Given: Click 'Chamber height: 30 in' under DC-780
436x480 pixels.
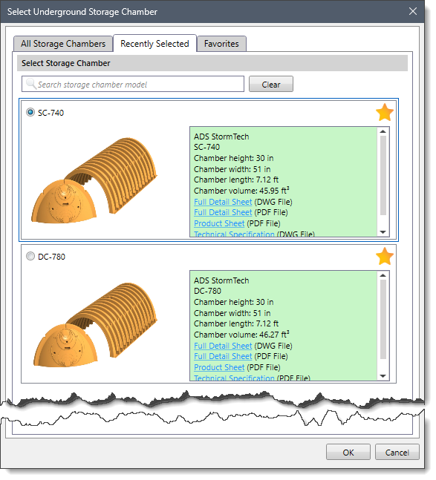Looking at the screenshot, I should pos(234,302).
